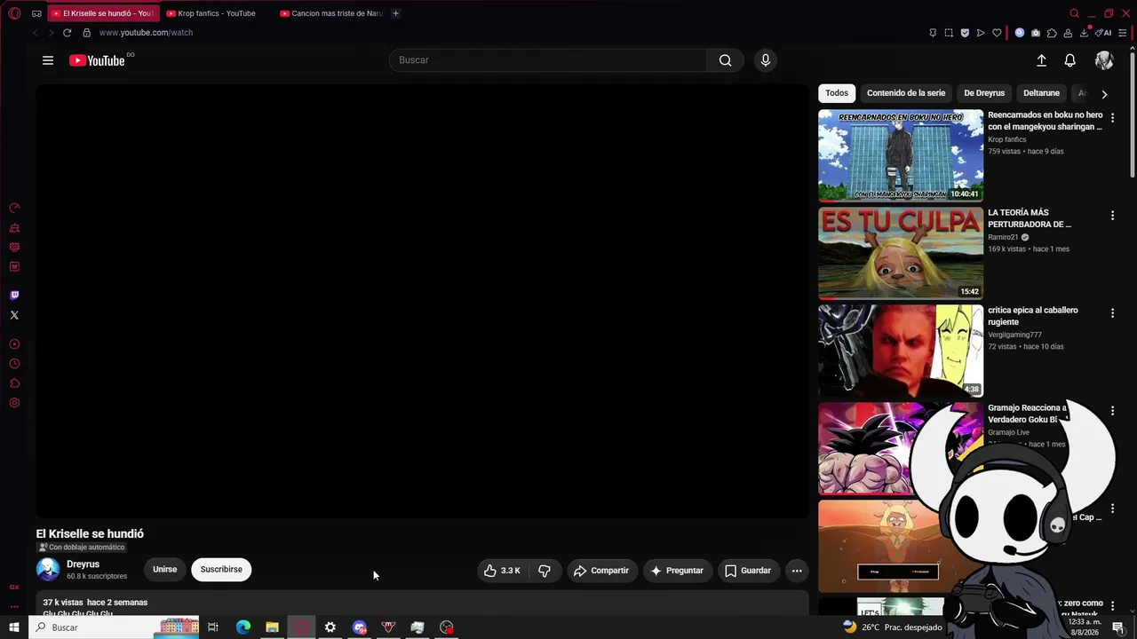This screenshot has height=639, width=1137.
Task: Open the critica epica al caballero rugiente thumbnail
Action: [901, 351]
